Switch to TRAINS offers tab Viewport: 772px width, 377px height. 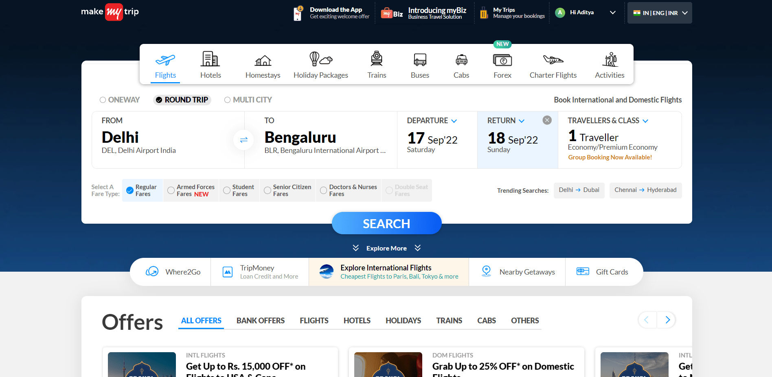click(x=449, y=320)
